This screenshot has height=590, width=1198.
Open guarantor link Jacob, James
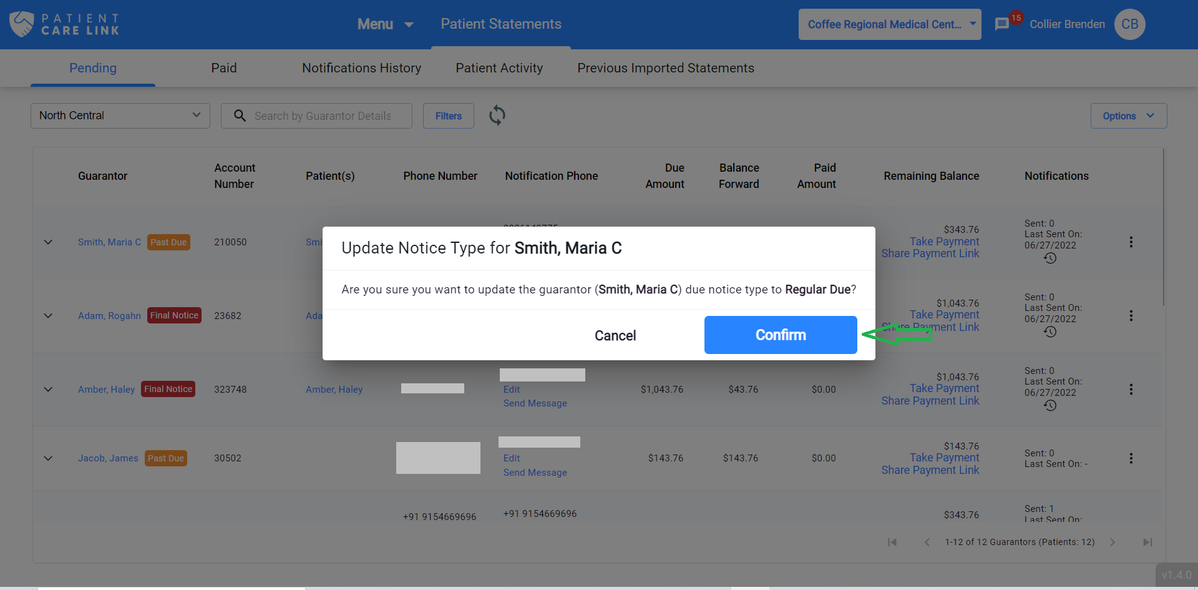[x=108, y=458]
